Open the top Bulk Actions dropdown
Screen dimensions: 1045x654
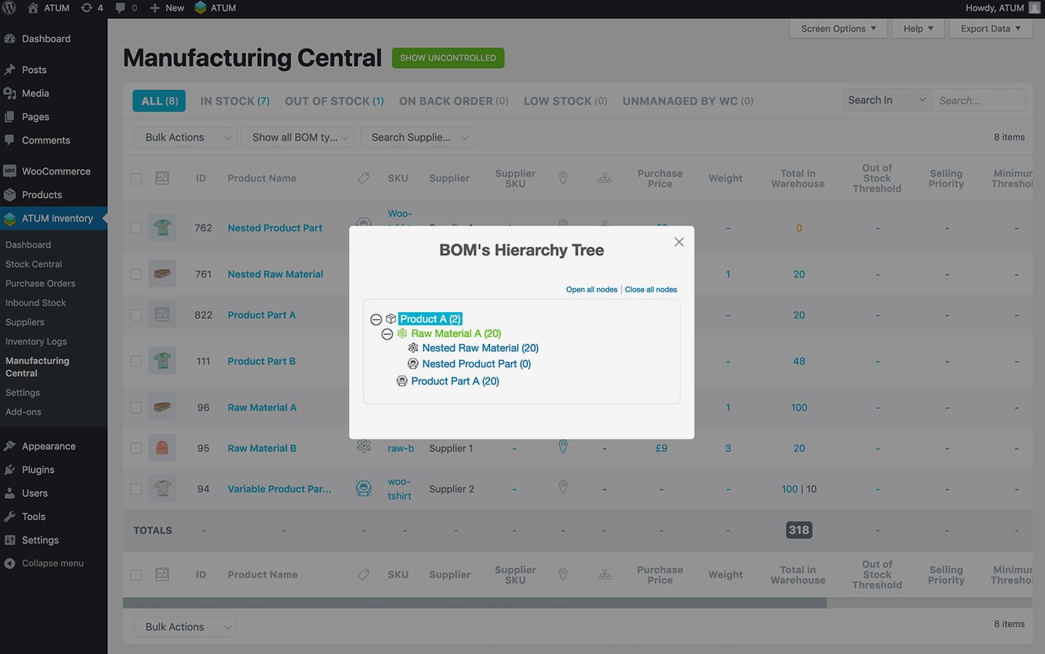(185, 138)
